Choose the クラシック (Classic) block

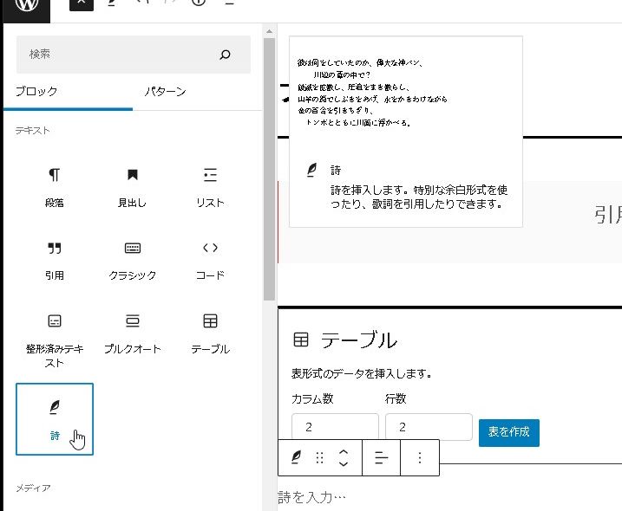(132, 259)
